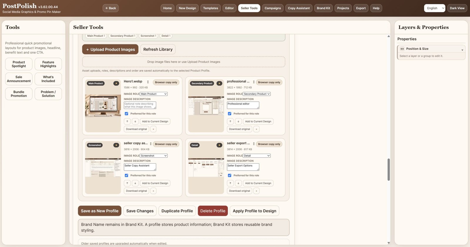Click the Seller Tools vertical scrollbar thumb
470x247 pixels.
coord(389,169)
